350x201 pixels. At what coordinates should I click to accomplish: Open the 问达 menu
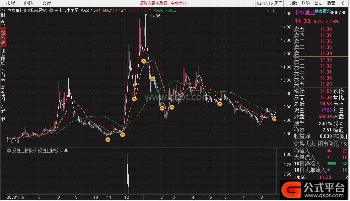point(28,3)
